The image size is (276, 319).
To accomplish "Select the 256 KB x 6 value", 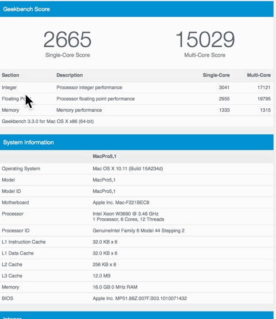I will [105, 264].
